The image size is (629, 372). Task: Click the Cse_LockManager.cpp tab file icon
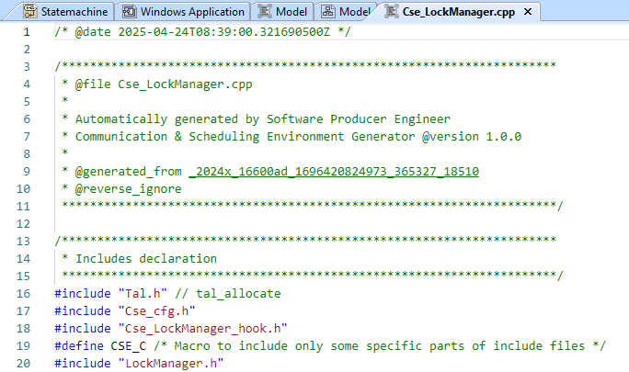(391, 12)
